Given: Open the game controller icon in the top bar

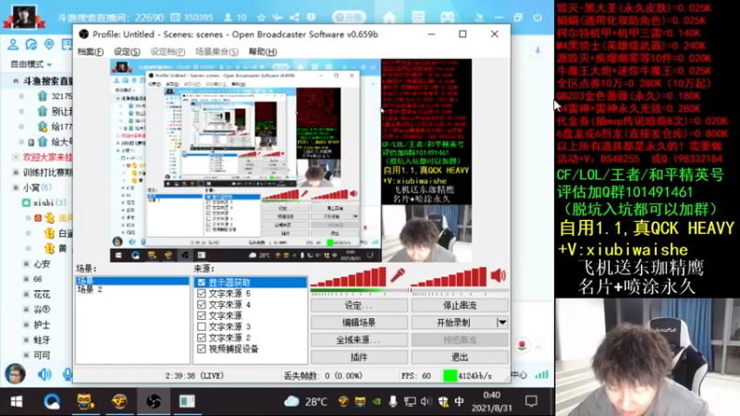Looking at the screenshot, I should pyautogui.click(x=448, y=18).
